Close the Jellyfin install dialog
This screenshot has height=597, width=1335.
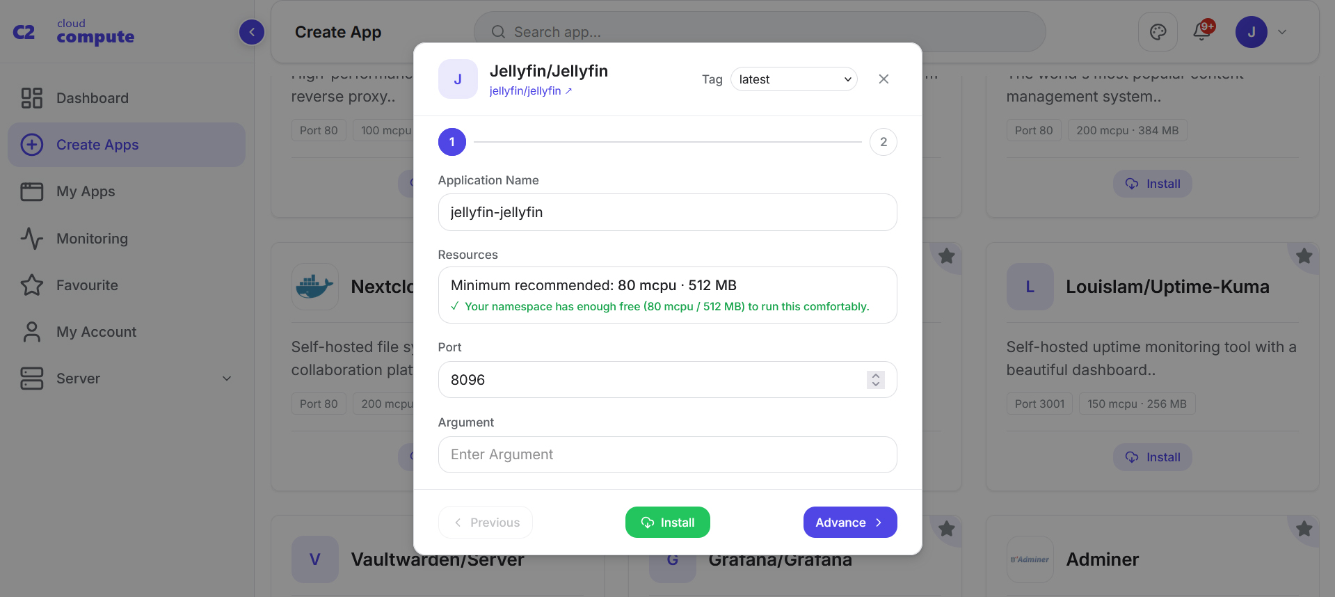pyautogui.click(x=884, y=79)
